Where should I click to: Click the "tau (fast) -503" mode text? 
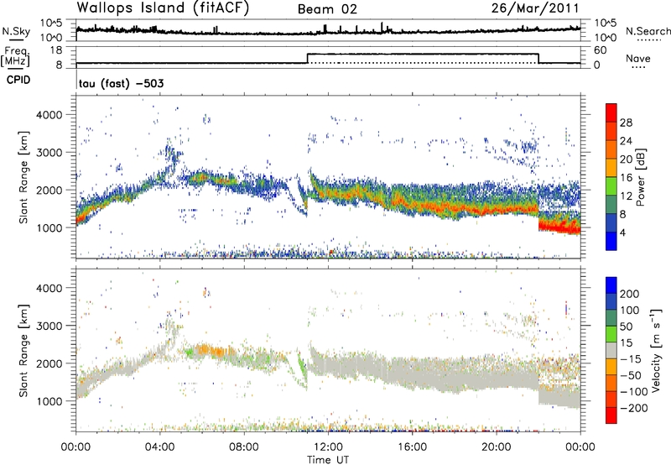[x=121, y=83]
